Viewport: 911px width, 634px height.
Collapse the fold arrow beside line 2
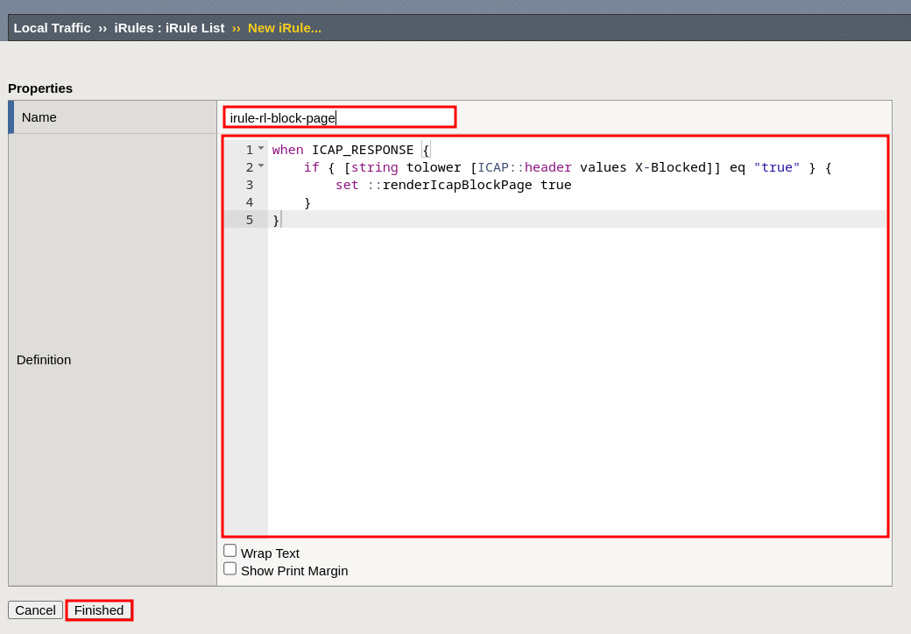pyautogui.click(x=261, y=166)
